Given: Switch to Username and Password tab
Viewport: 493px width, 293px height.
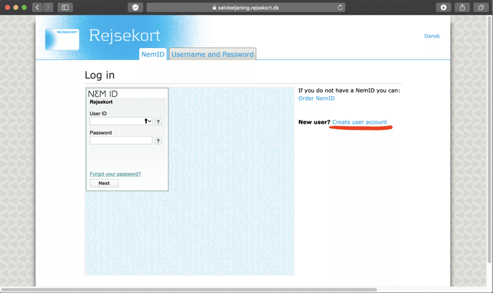Looking at the screenshot, I should [213, 54].
